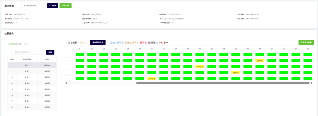Select the yellow 漏焊线 cell in column 22
This screenshot has height=116, width=318.
[x=236, y=73]
